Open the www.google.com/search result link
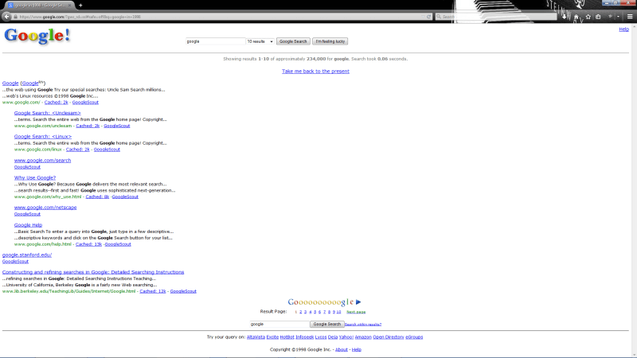This screenshot has height=358, width=637. [x=43, y=161]
